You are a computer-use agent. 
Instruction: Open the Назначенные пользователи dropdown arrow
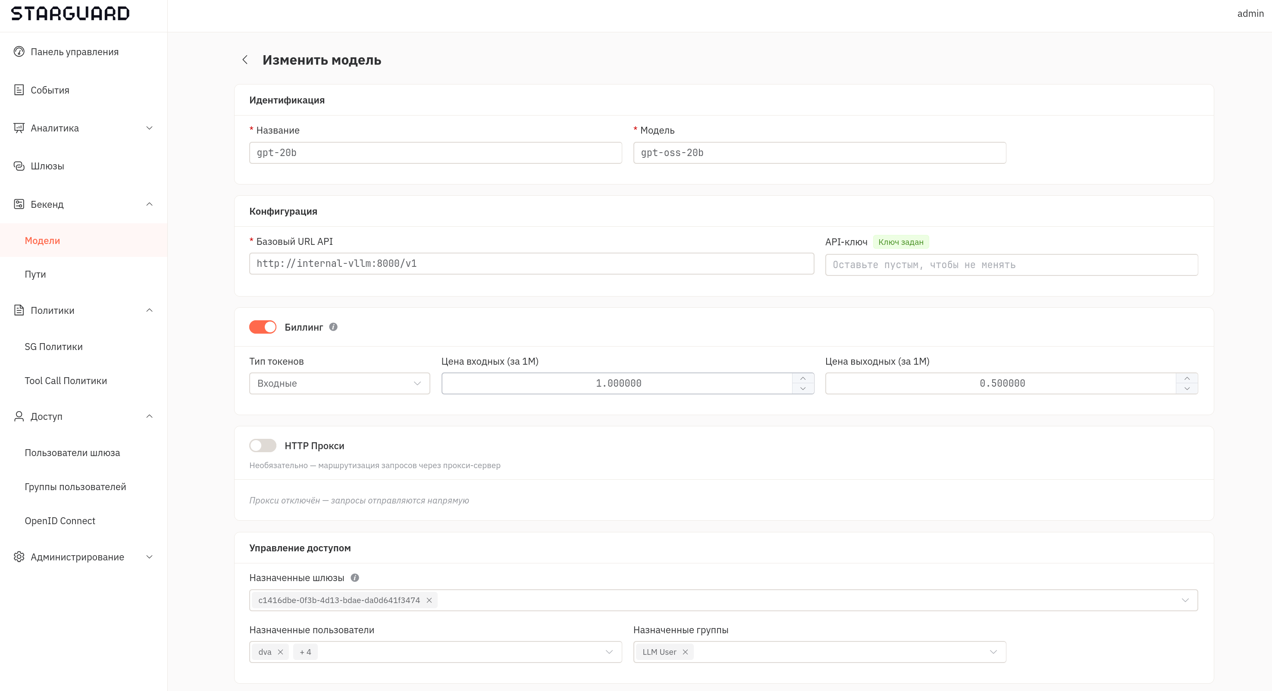(609, 652)
